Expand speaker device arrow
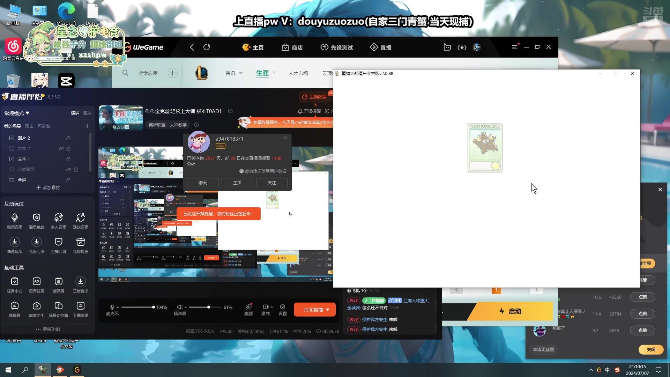 pyautogui.click(x=186, y=307)
